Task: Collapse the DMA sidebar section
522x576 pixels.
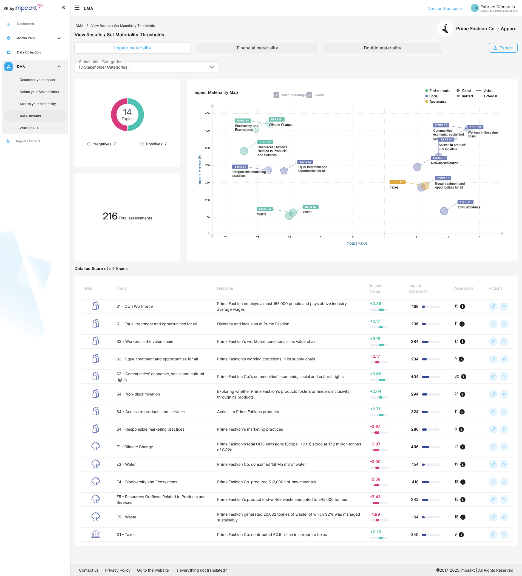Action: click(x=59, y=67)
